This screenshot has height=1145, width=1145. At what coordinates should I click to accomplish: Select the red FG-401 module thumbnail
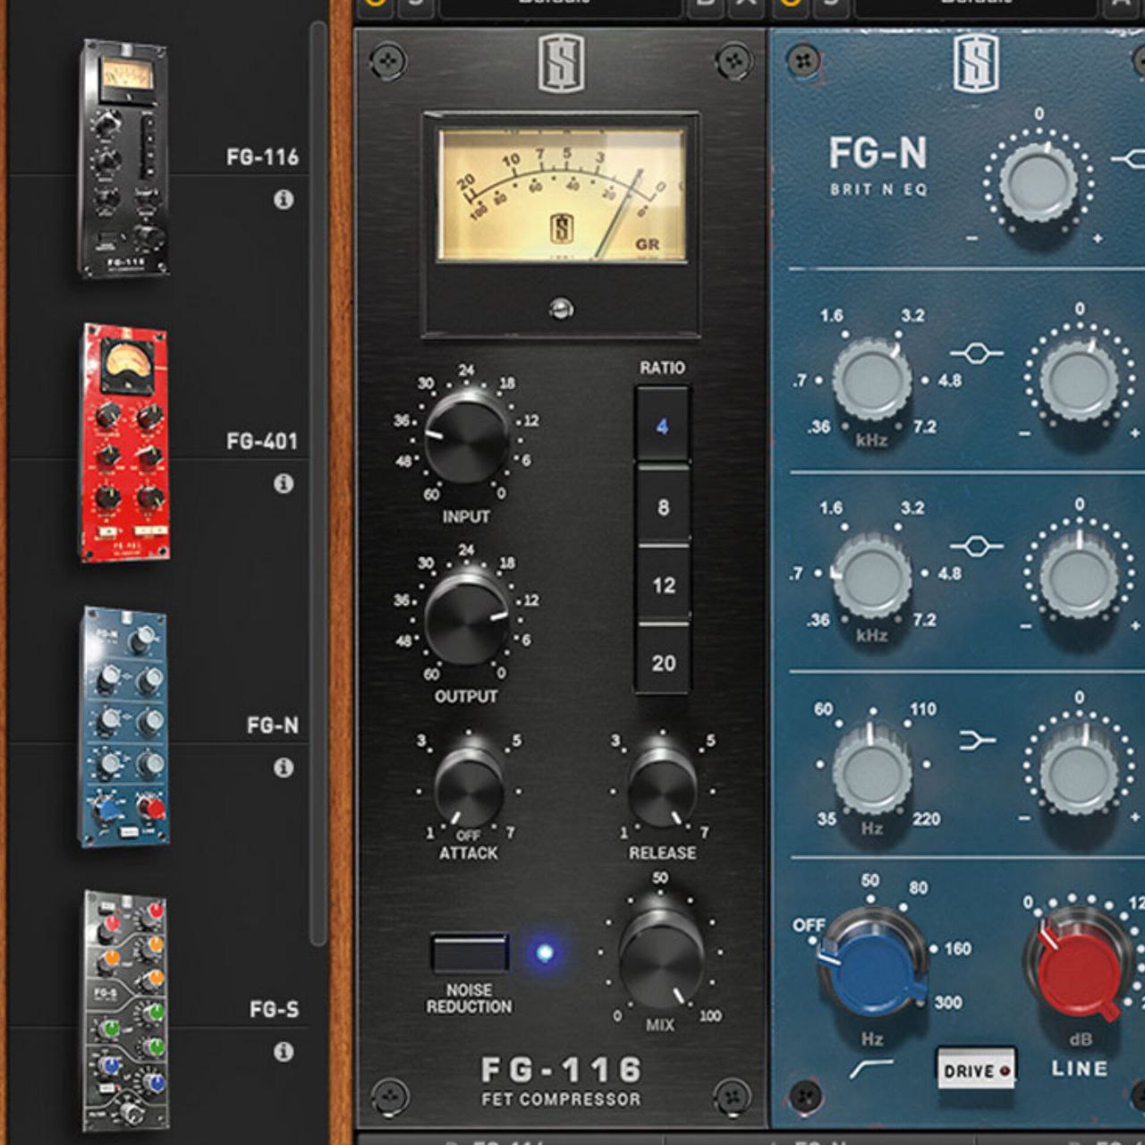click(124, 443)
